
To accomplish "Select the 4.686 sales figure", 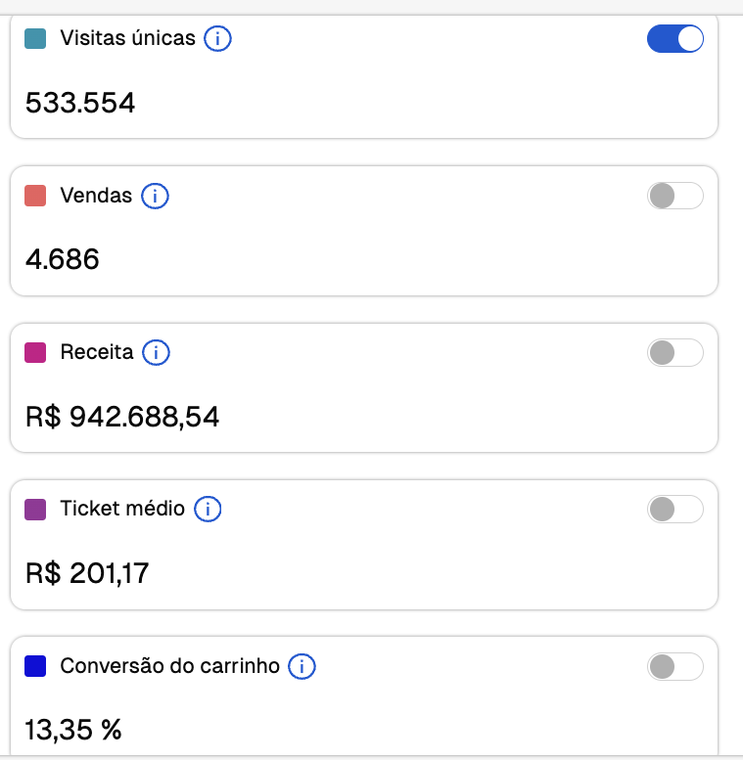I will (62, 259).
